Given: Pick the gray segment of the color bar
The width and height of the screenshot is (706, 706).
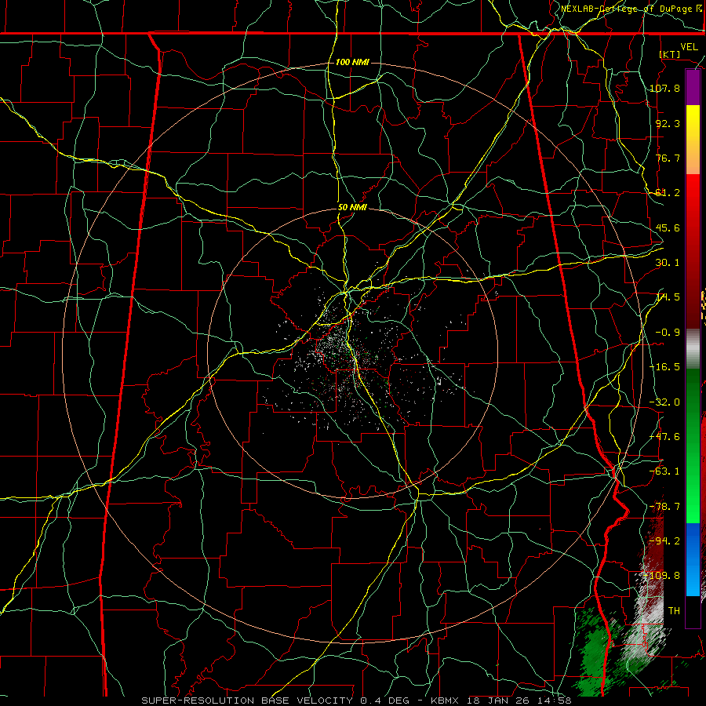Looking at the screenshot, I should coord(693,349).
